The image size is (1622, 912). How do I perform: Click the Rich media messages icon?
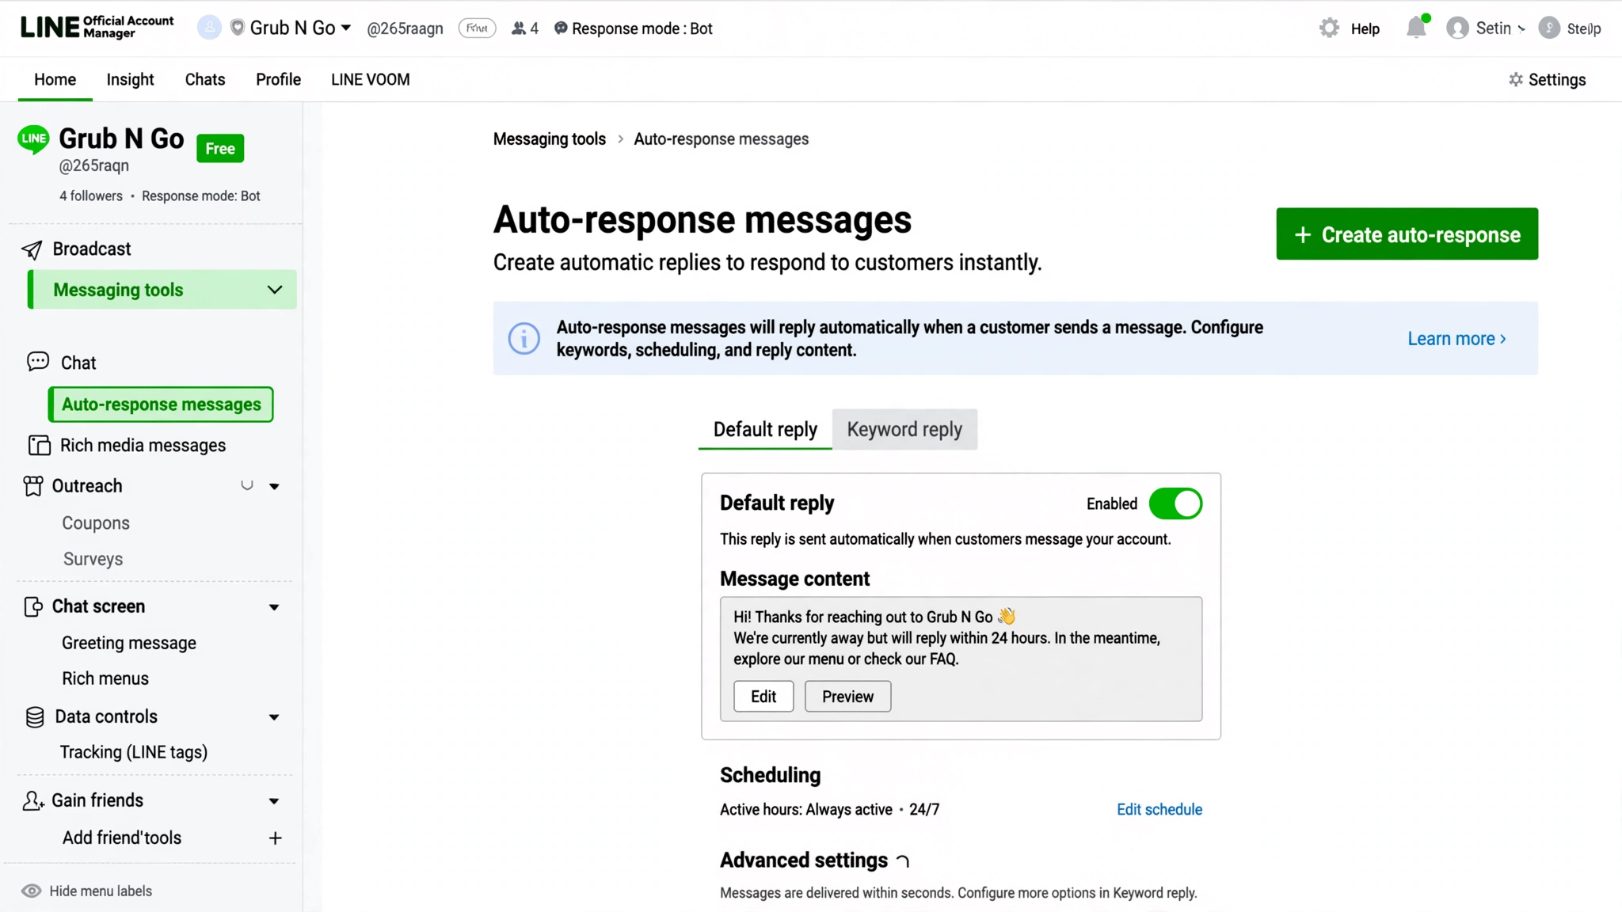[x=39, y=446]
